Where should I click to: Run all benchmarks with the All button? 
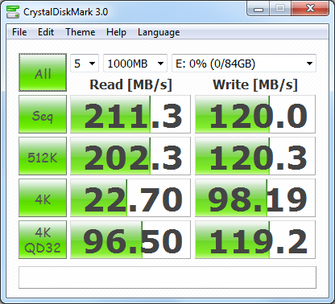tap(43, 72)
